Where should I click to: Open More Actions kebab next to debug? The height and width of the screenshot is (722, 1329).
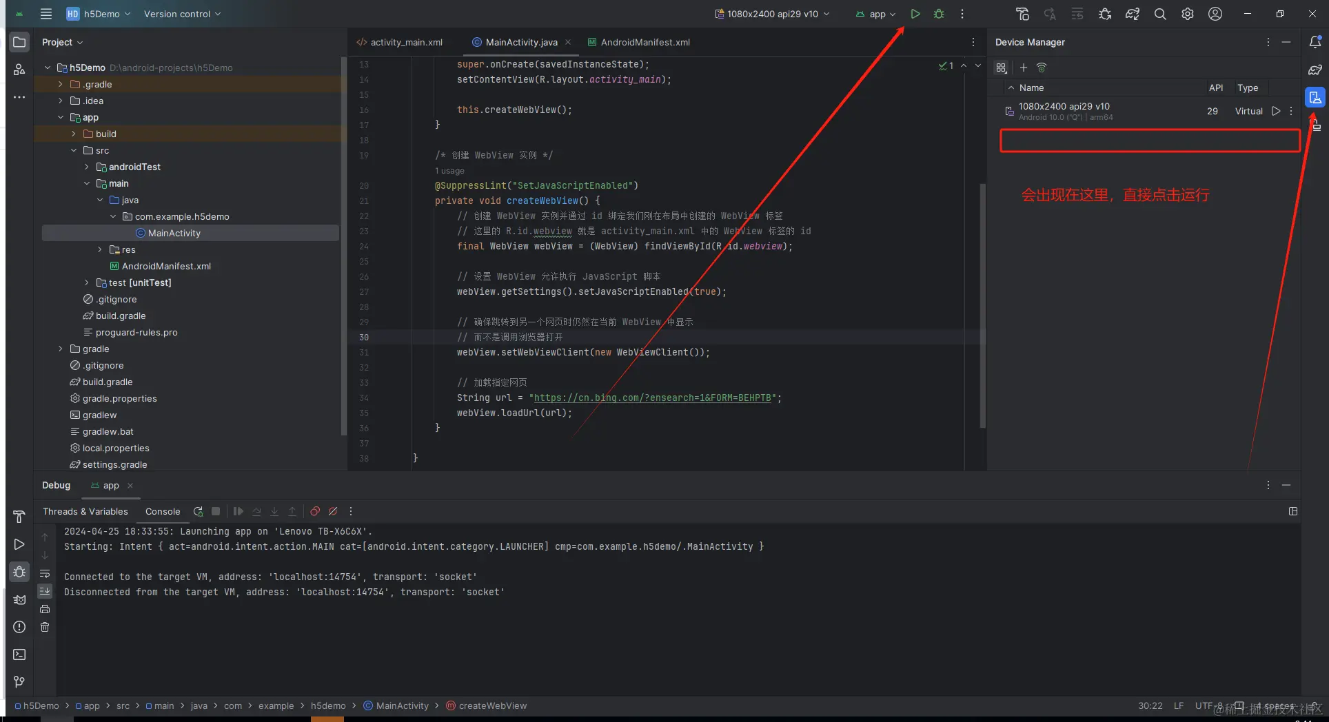point(962,14)
